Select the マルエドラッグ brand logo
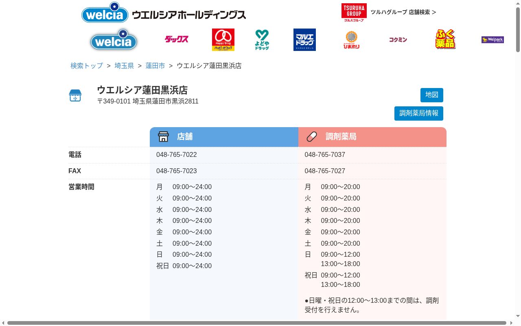Screen dimensions: 521x326 pos(304,40)
